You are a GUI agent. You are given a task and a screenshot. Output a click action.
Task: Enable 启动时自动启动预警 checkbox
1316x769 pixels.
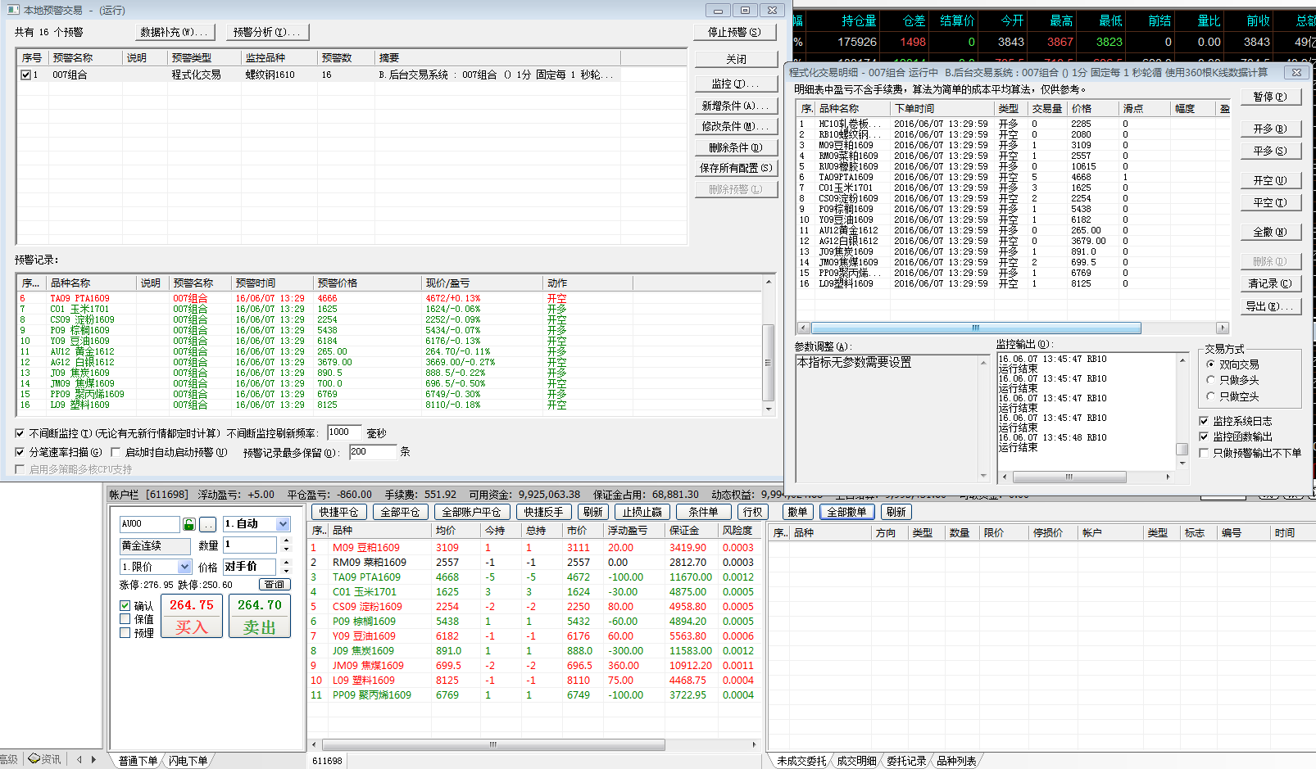pos(116,452)
